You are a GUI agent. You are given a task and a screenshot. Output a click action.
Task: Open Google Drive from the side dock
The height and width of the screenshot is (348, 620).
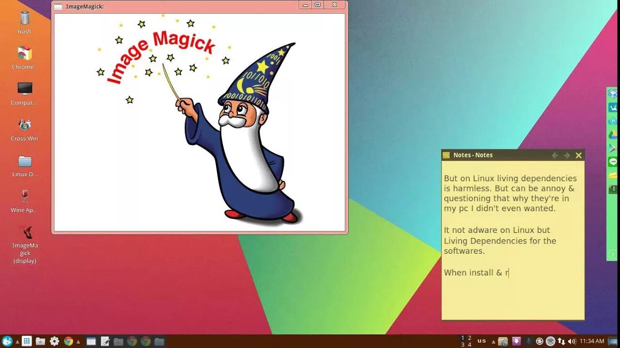tap(613, 135)
